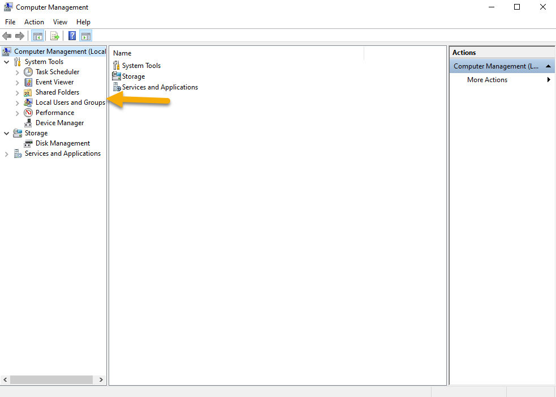The image size is (556, 397).
Task: Expand the Local Users and Groups node
Action: (18, 103)
